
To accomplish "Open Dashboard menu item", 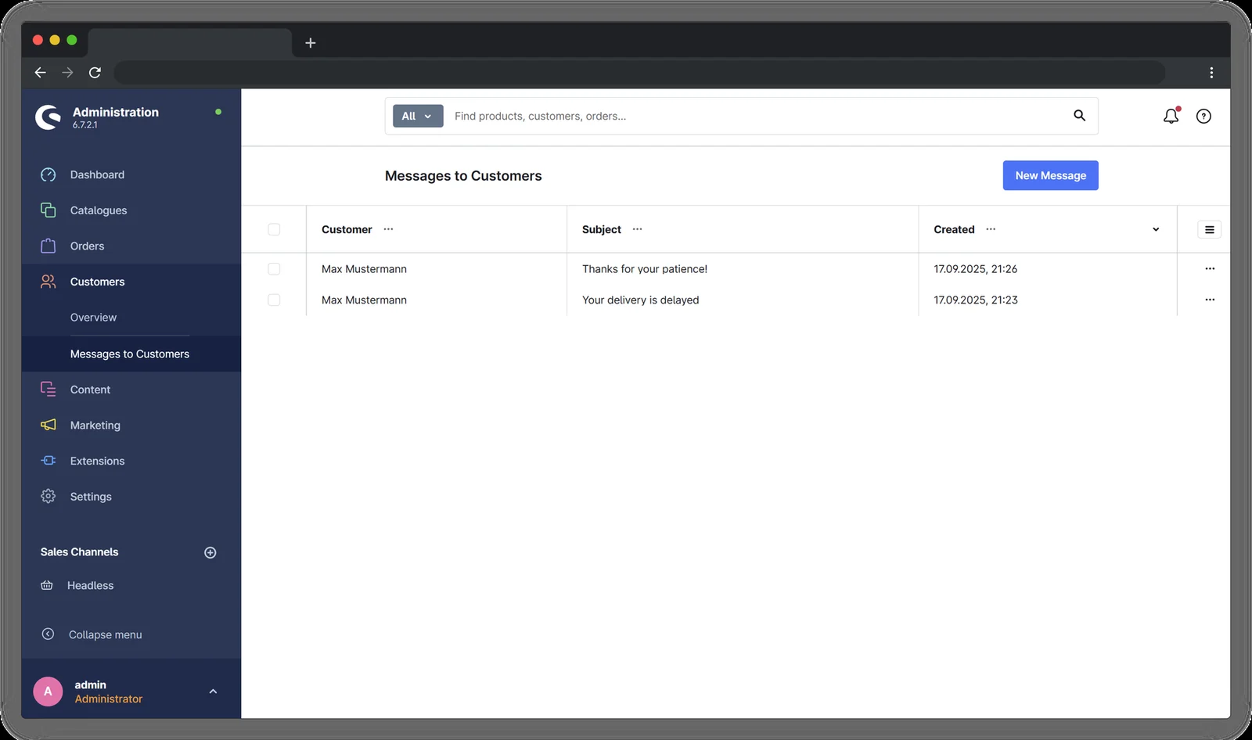I will (97, 174).
